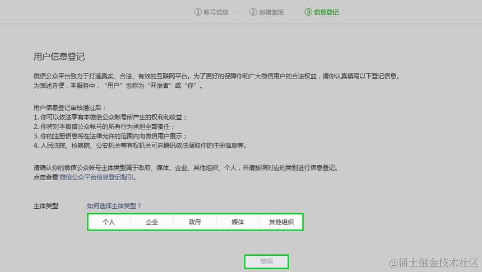Select 政府 as the subject type
482x272 pixels.
[x=195, y=222]
